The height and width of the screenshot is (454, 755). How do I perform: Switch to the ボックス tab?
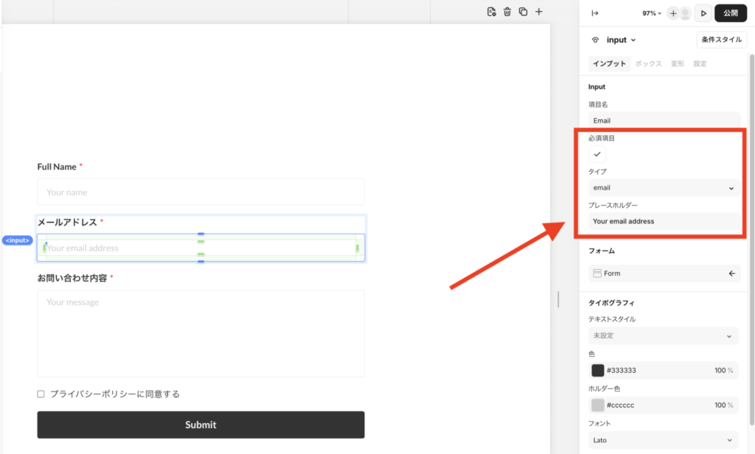point(648,64)
